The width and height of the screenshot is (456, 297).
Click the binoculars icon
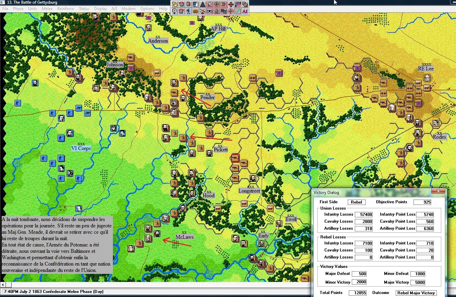(x=210, y=11)
